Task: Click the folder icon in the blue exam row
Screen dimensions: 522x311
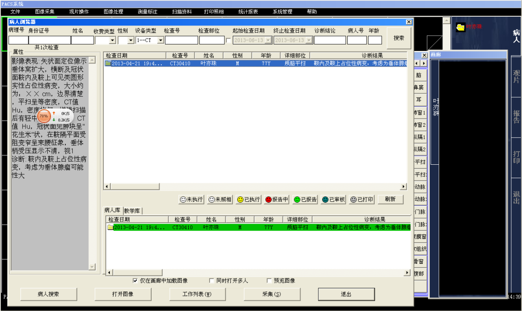Action: coord(108,63)
